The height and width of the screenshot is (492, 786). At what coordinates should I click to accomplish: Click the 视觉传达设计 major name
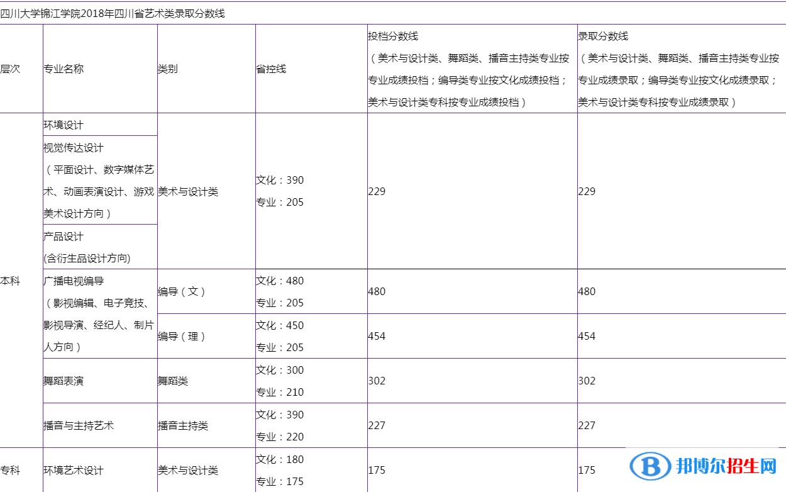pos(74,147)
